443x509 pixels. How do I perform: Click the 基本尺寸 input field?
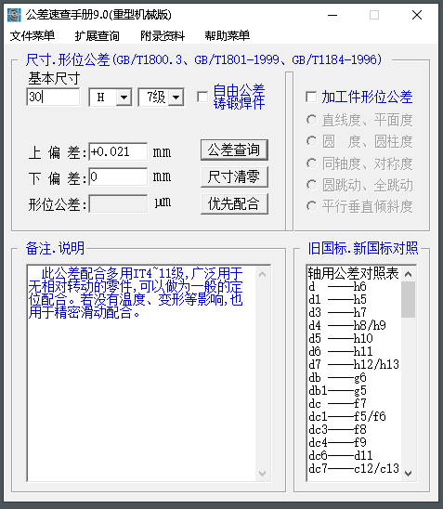point(53,97)
